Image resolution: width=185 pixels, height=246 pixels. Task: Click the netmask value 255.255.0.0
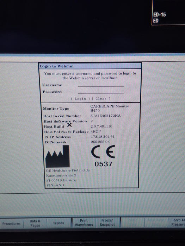point(100,142)
